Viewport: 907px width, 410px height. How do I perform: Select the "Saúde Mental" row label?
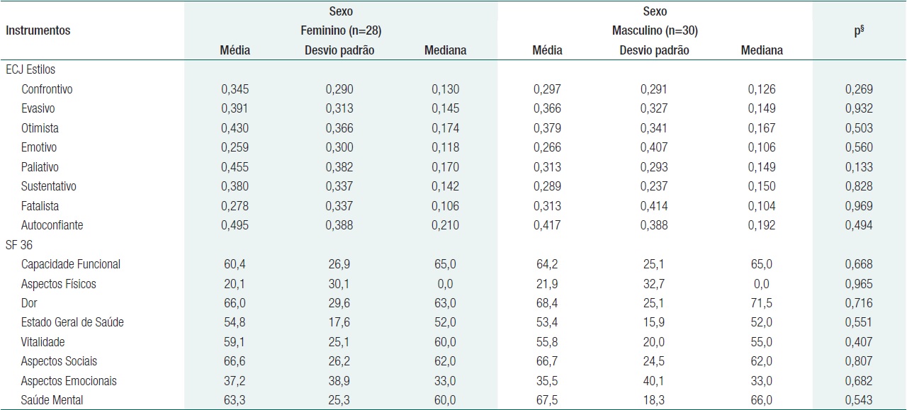pyautogui.click(x=52, y=400)
